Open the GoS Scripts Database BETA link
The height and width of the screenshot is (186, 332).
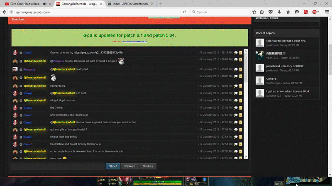coord(134,42)
